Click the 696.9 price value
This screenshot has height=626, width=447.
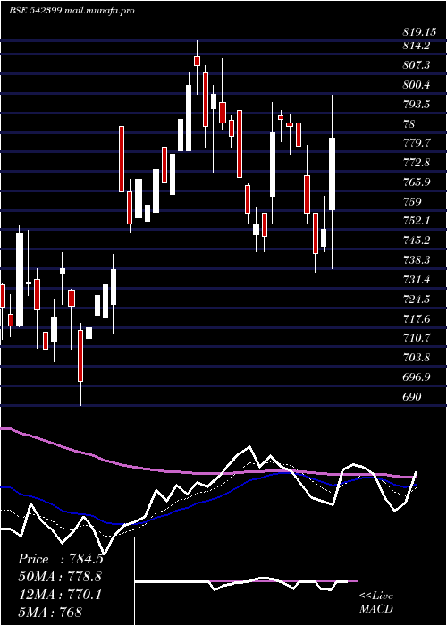tap(417, 376)
